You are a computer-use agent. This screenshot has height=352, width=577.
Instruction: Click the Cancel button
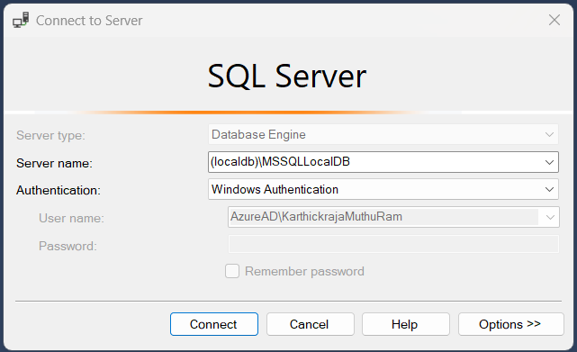(x=311, y=324)
